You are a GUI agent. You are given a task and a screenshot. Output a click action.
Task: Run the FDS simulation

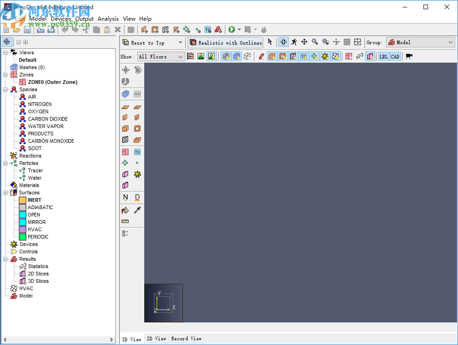pyautogui.click(x=232, y=29)
